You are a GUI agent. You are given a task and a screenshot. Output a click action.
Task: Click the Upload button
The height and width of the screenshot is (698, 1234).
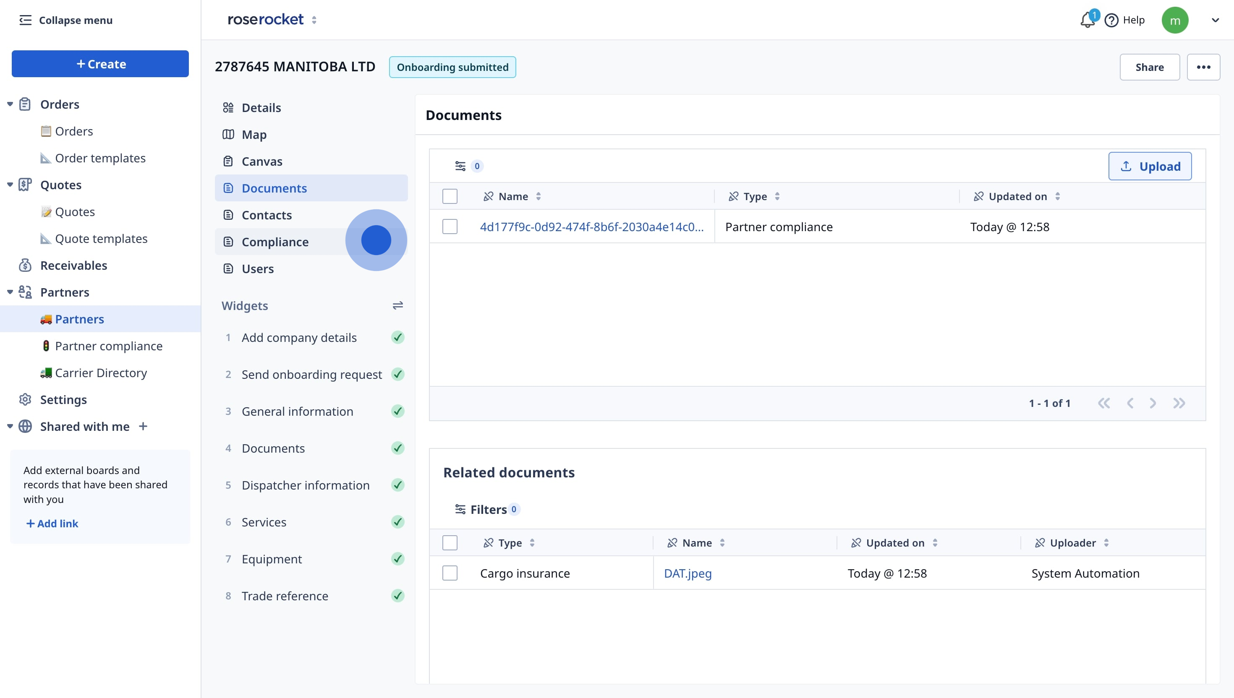[x=1150, y=167]
